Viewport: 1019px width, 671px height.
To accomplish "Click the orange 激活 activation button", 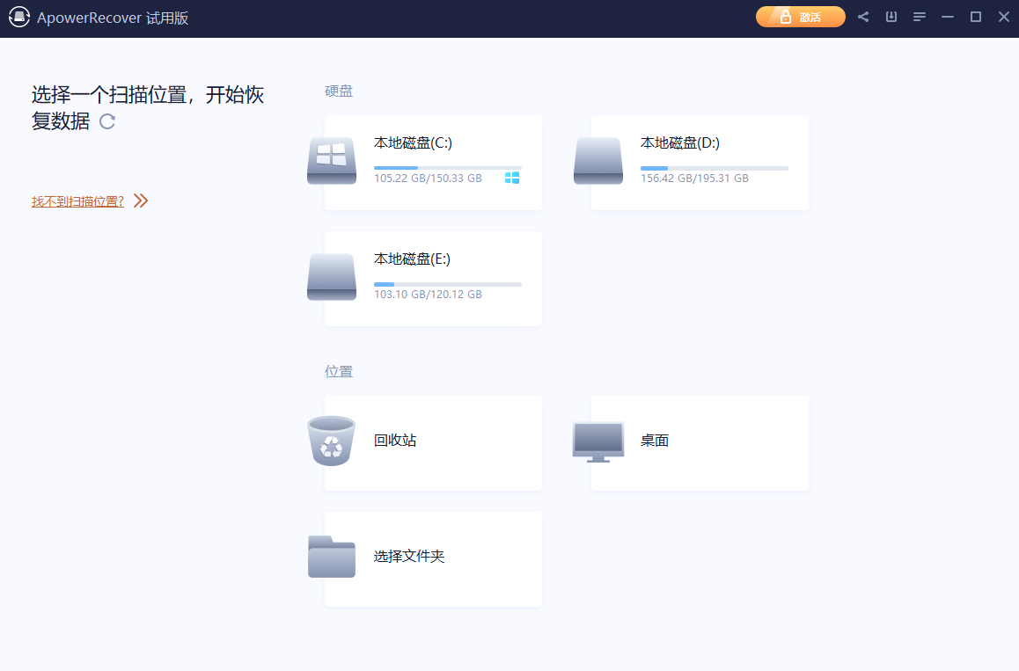I will (x=800, y=16).
